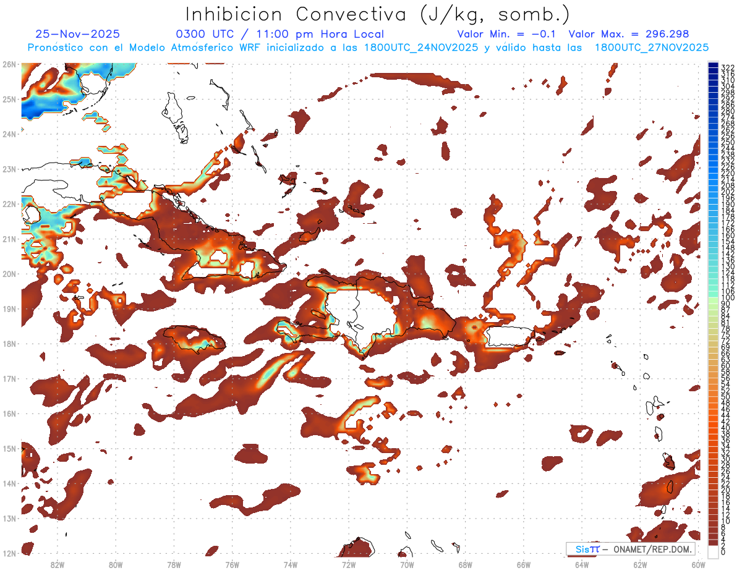This screenshot has width=742, height=573.
Task: Click the latitude label '24N'
Action: coord(9,134)
